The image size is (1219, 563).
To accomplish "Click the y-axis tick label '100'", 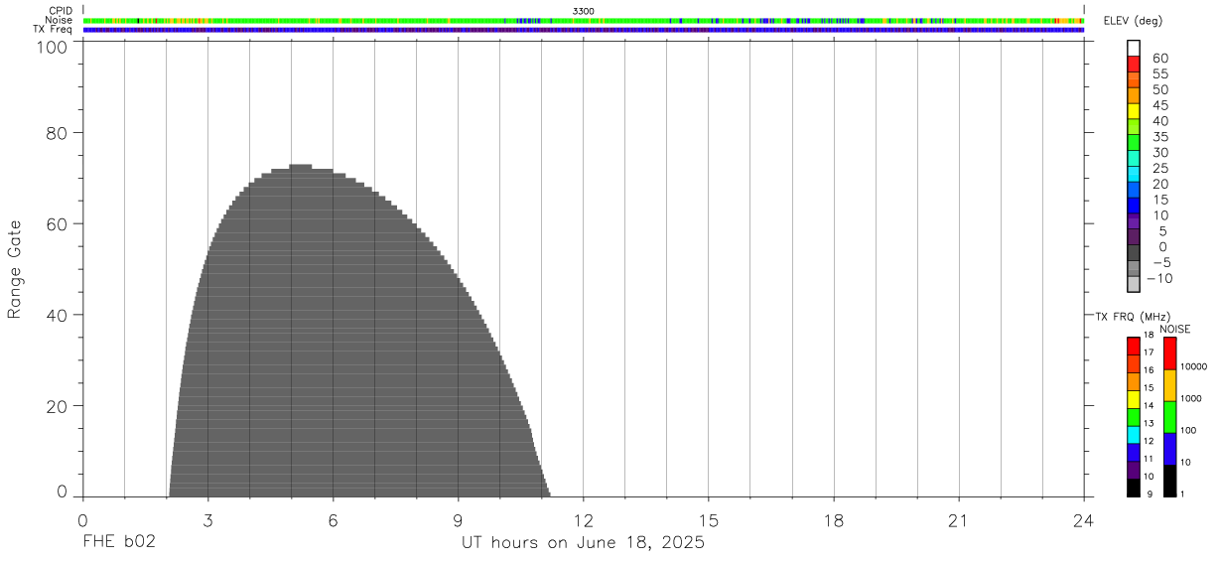I will point(53,47).
